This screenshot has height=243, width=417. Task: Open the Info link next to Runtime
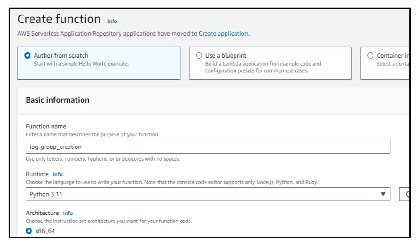coord(58,174)
